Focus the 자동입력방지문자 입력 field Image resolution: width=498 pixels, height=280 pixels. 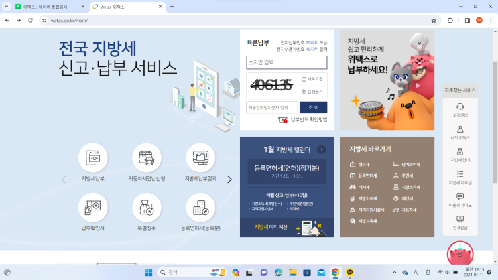(x=272, y=107)
